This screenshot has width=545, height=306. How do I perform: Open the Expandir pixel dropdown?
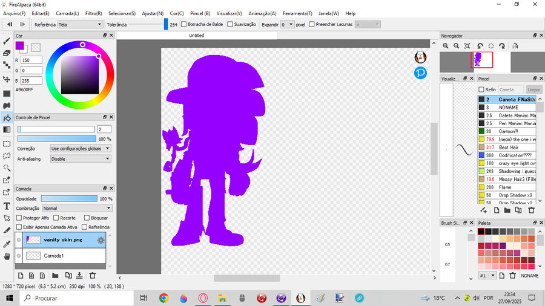(x=287, y=25)
